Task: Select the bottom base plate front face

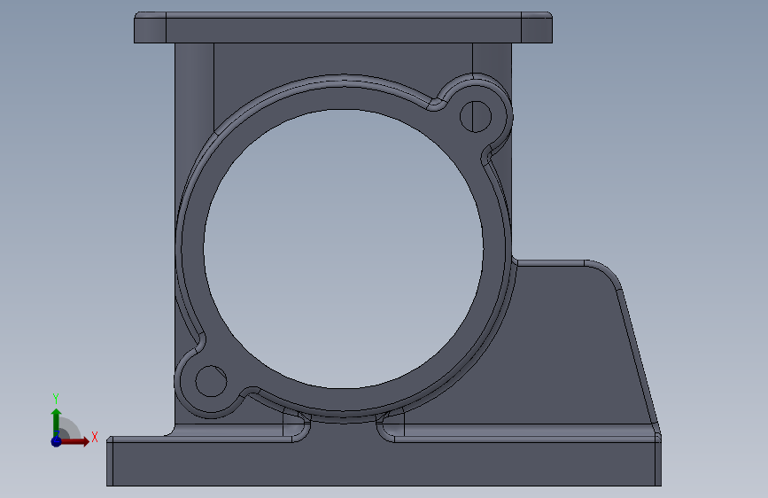Action: [x=384, y=464]
